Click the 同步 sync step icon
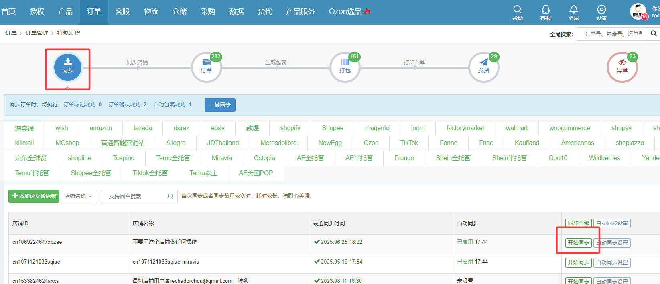Image resolution: width=660 pixels, height=284 pixels. click(68, 67)
